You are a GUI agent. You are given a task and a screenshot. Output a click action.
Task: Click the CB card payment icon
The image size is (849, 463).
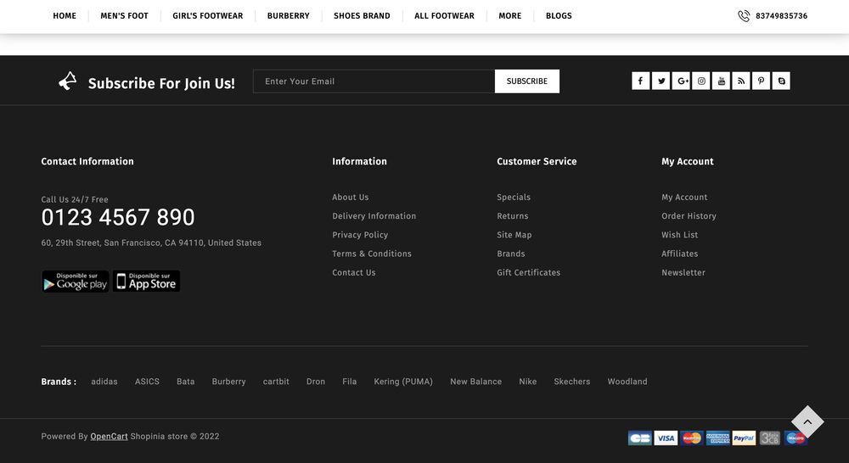point(640,438)
